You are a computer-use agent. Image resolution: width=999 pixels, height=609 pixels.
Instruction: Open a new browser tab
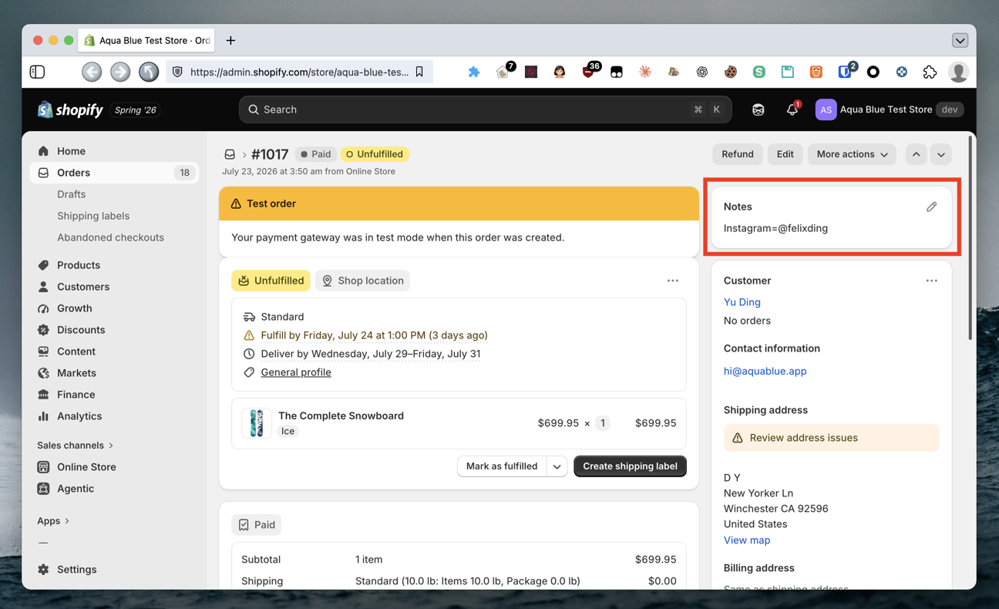point(230,40)
